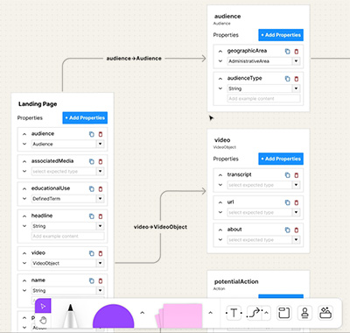Open the audienceType String type dropdown
The width and height of the screenshot is (350, 333).
tap(296, 89)
